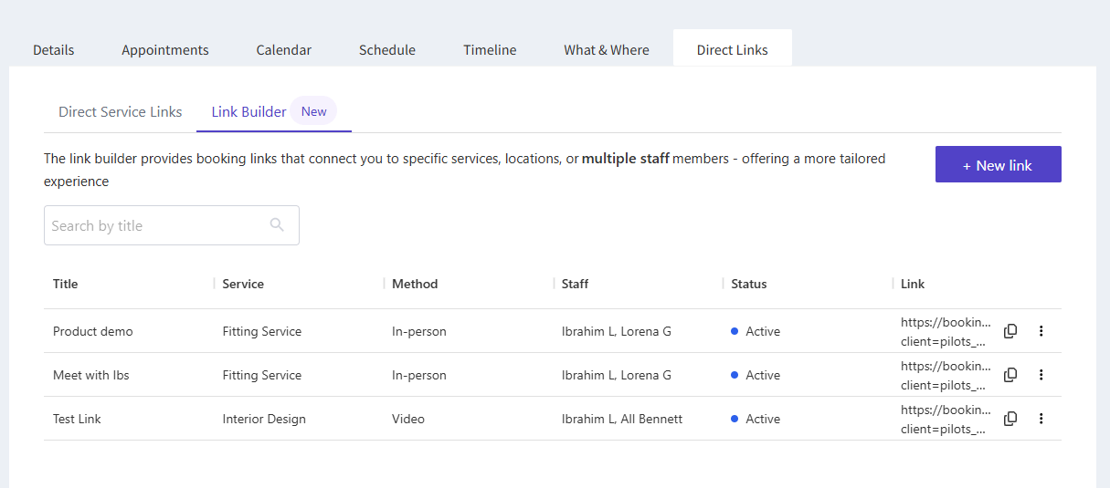
Task: Open the What & Where tab
Action: point(607,50)
